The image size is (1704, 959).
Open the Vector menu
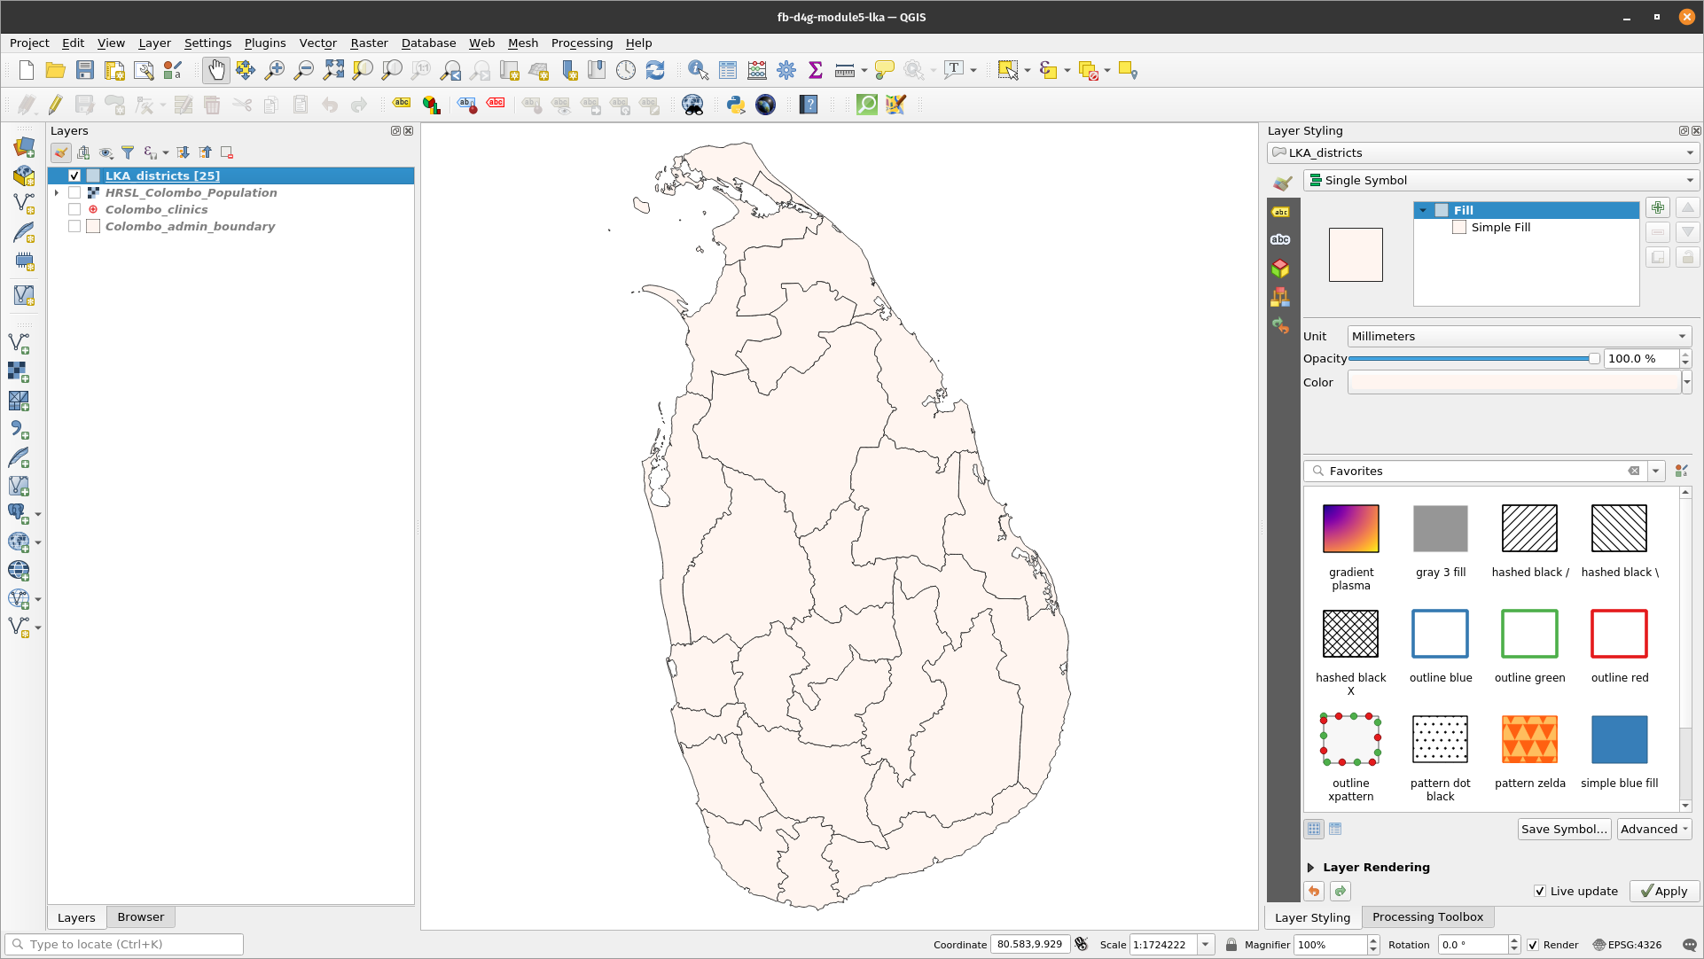[317, 43]
